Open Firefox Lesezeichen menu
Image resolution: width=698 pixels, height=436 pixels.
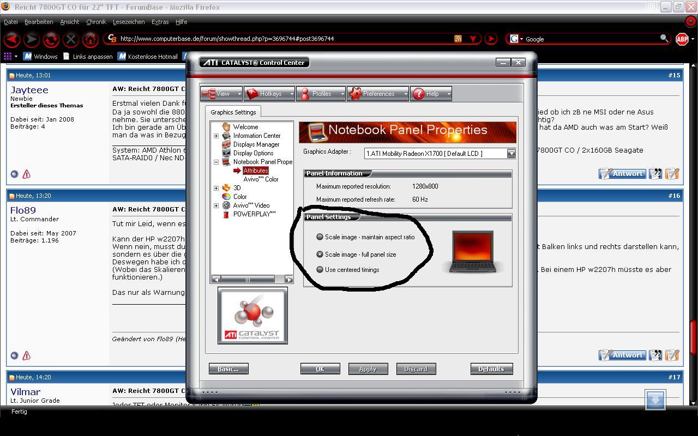[129, 22]
